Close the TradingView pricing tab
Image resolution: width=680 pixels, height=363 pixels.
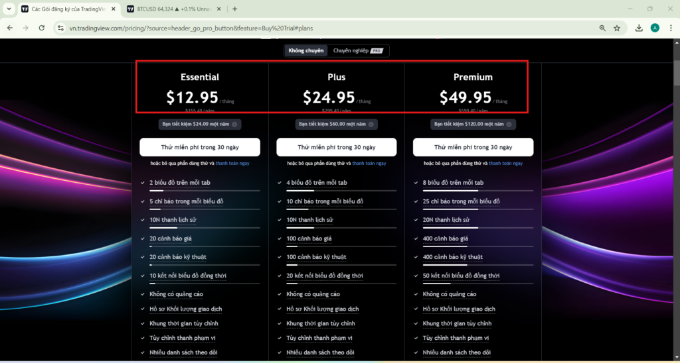click(x=113, y=9)
